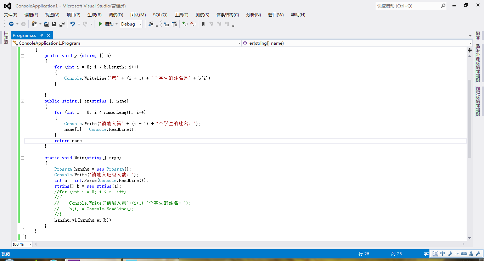Viewport: 484px width, 261px height.
Task: Click the green Start play icon
Action: click(x=101, y=24)
